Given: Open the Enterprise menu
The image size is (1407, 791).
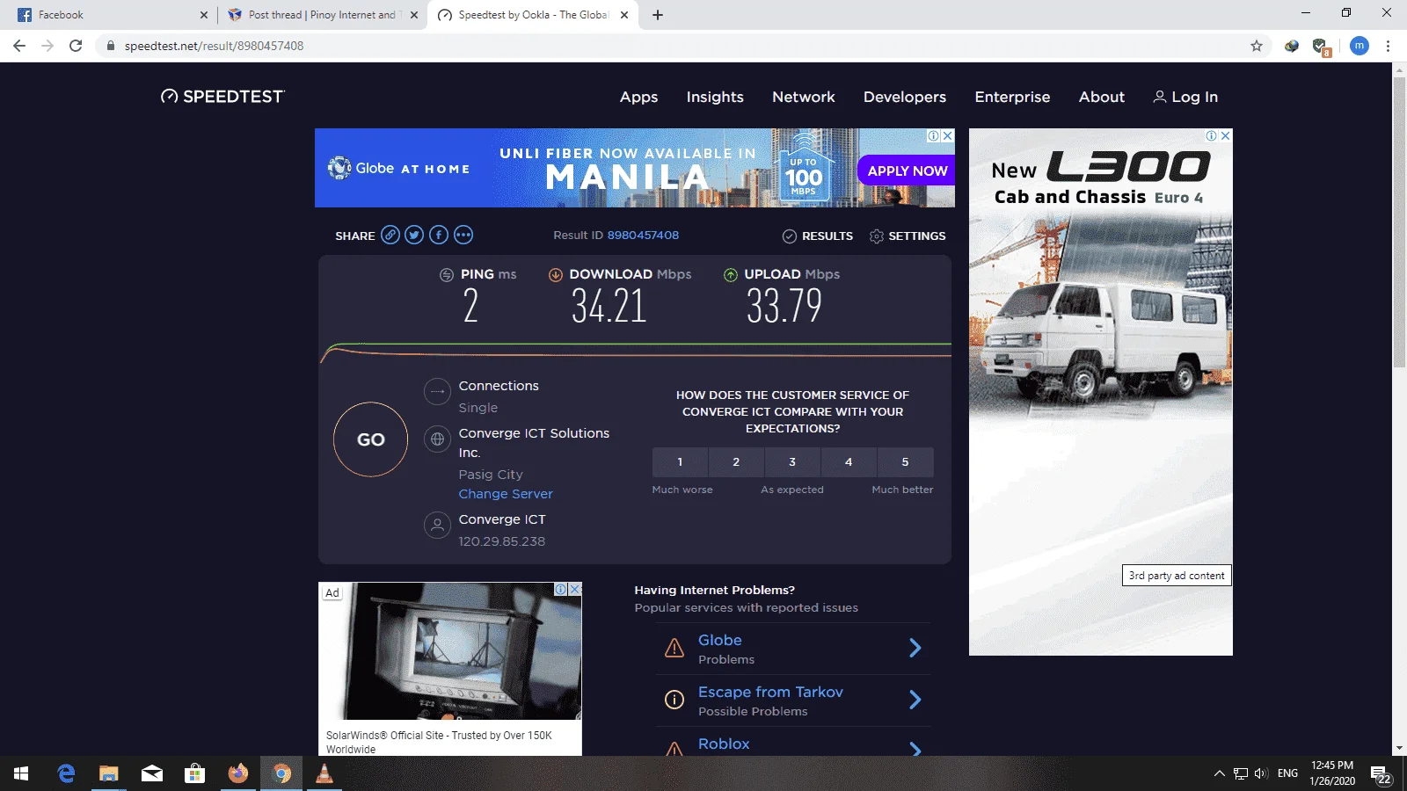Looking at the screenshot, I should coord(1012,98).
